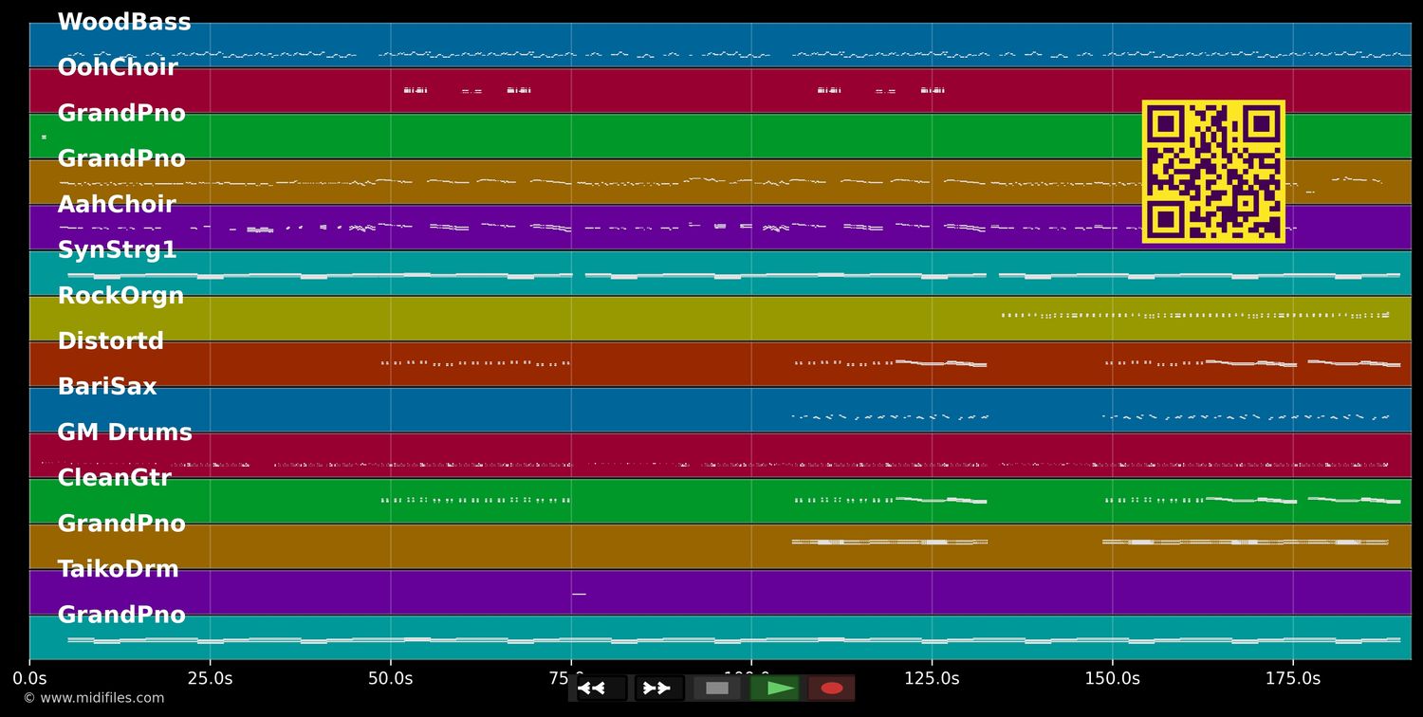Viewport: 1423px width, 717px height.
Task: Open the www.midifiles.com link
Action: point(93,697)
